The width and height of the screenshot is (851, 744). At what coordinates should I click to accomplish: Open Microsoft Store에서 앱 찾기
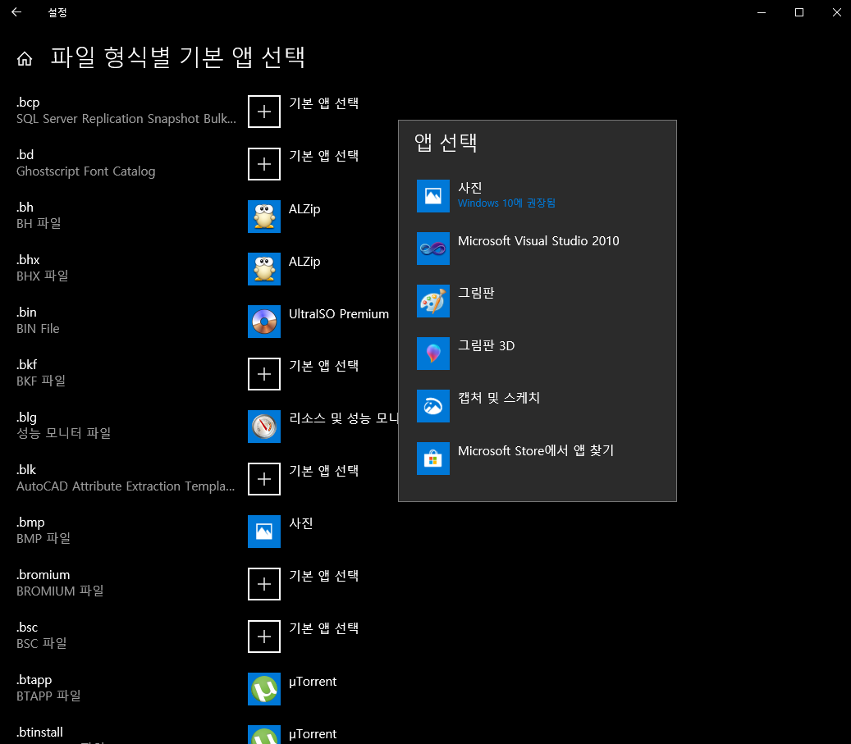tap(538, 459)
